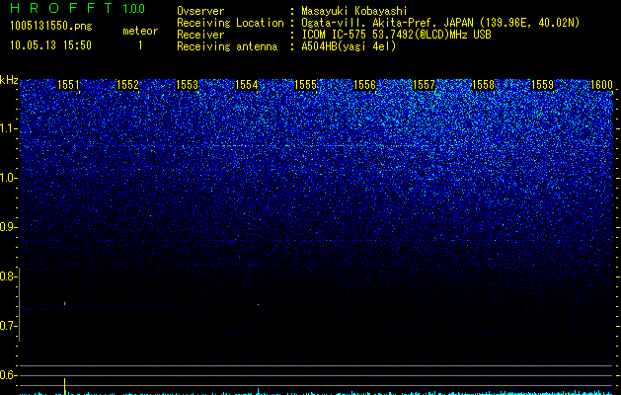Click the 1.1 kHz axis label
Image resolution: width=621 pixels, height=395 pixels.
click(x=8, y=128)
